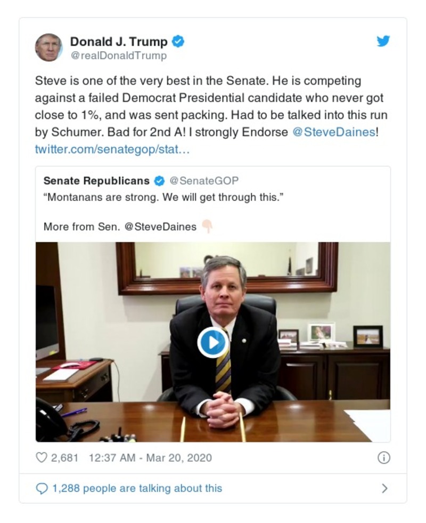Open the Senate Republicans quoted account name
This screenshot has width=426, height=523.
[x=96, y=181]
